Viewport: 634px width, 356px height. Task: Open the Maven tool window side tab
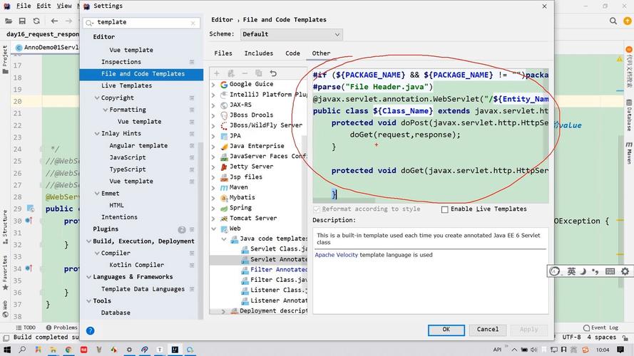[x=629, y=152]
